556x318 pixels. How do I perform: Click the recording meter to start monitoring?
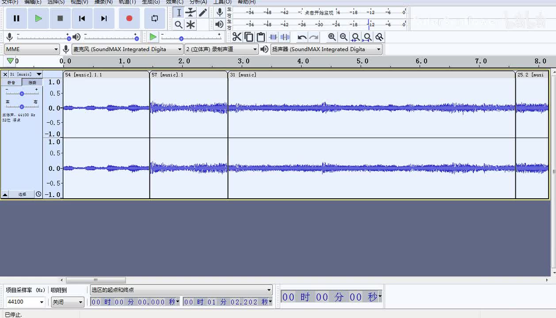click(x=319, y=12)
